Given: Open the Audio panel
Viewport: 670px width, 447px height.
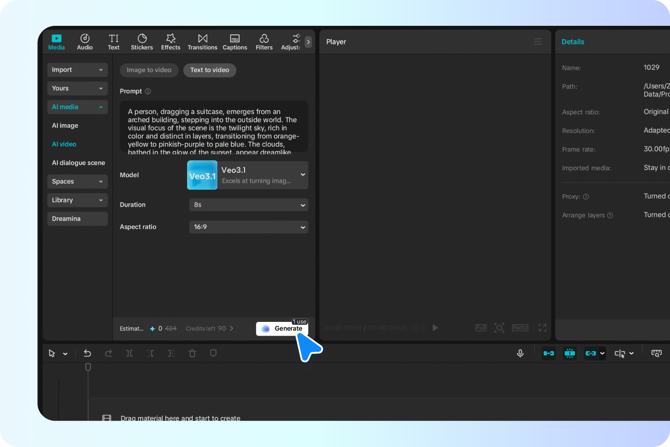Looking at the screenshot, I should (x=85, y=41).
